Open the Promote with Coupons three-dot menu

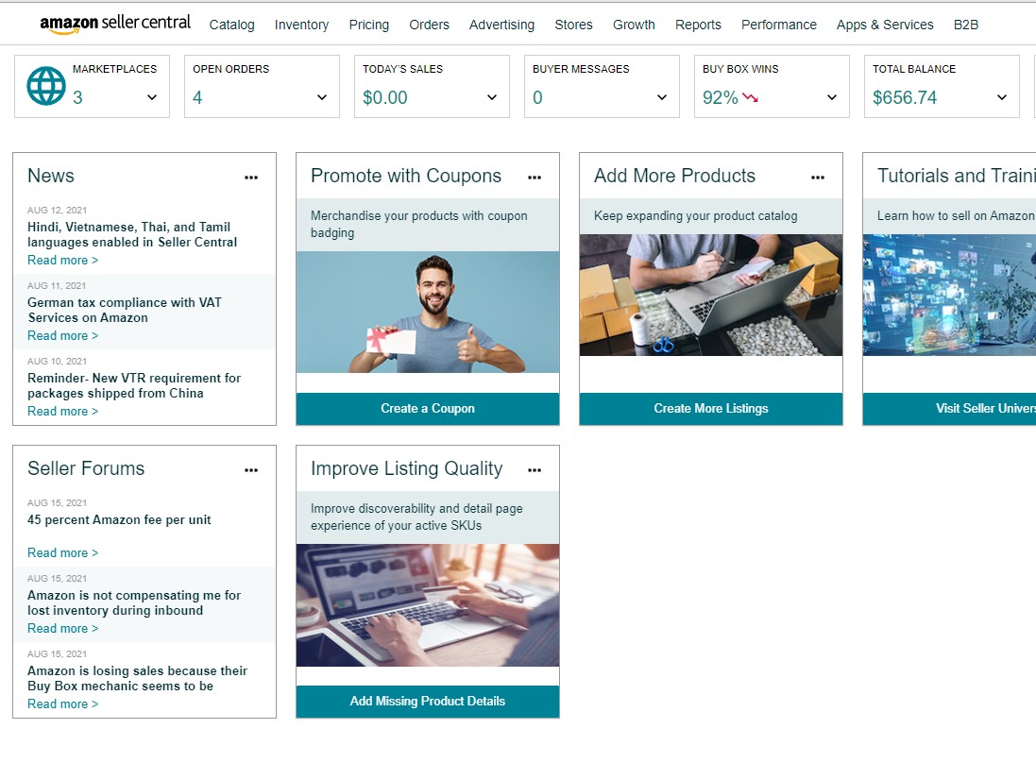[535, 177]
